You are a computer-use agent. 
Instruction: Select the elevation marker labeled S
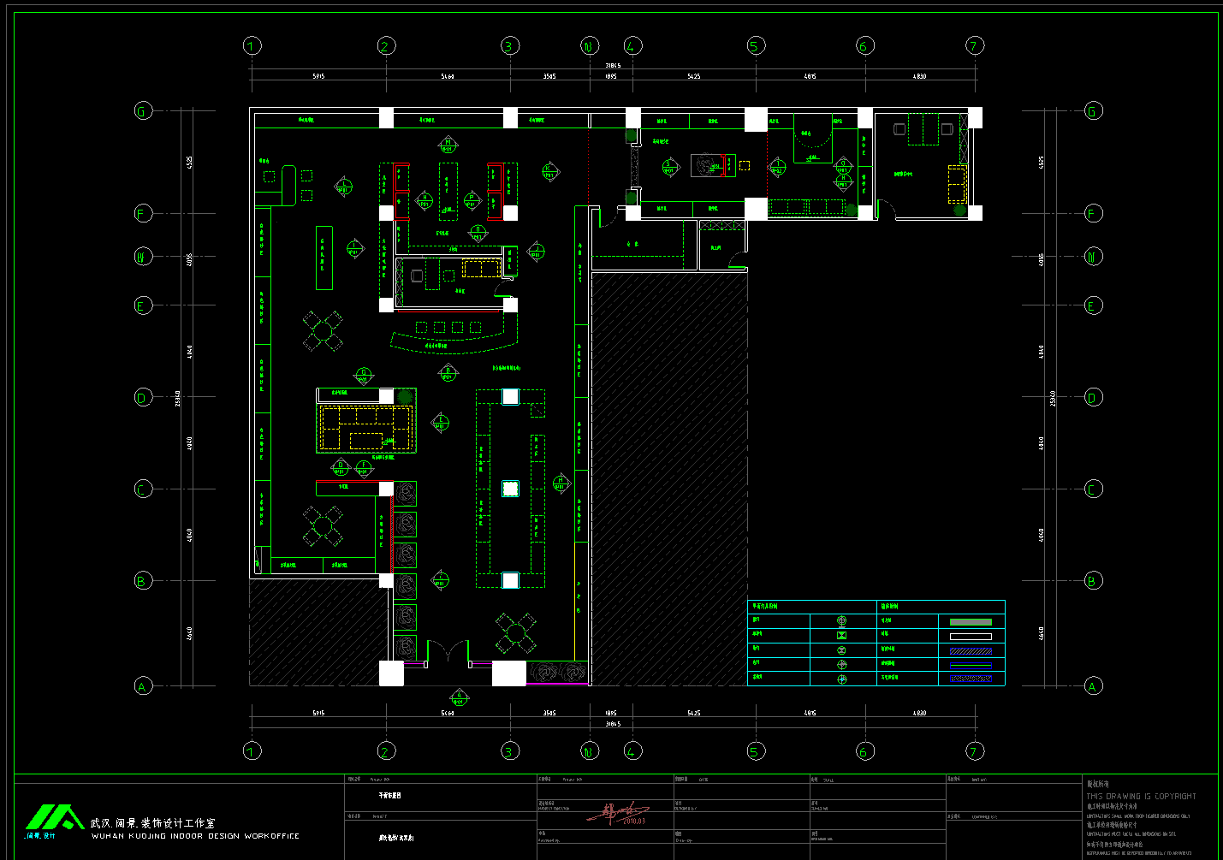click(x=669, y=167)
